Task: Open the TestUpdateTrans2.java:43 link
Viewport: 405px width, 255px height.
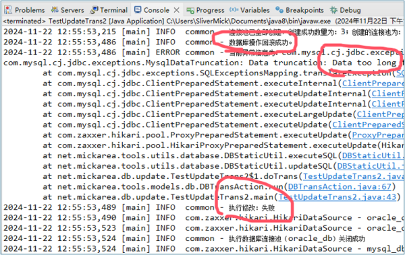Action: click(x=337, y=196)
